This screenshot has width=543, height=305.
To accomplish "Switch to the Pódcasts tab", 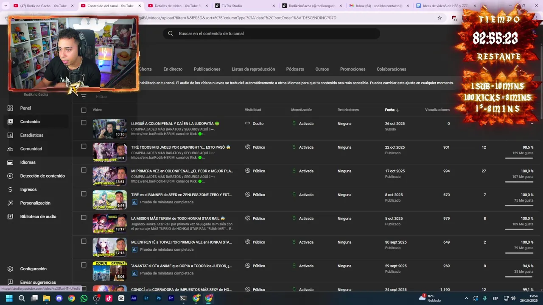I will (295, 69).
